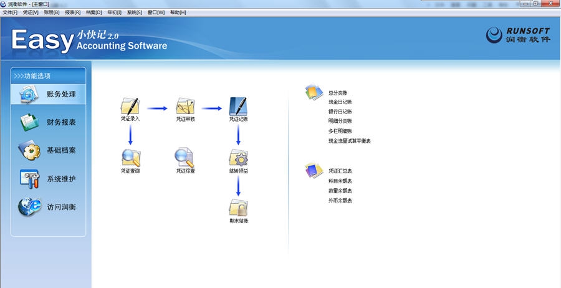The width and height of the screenshot is (561, 288).
Task: Open the 档案[D] menu
Action: click(93, 12)
